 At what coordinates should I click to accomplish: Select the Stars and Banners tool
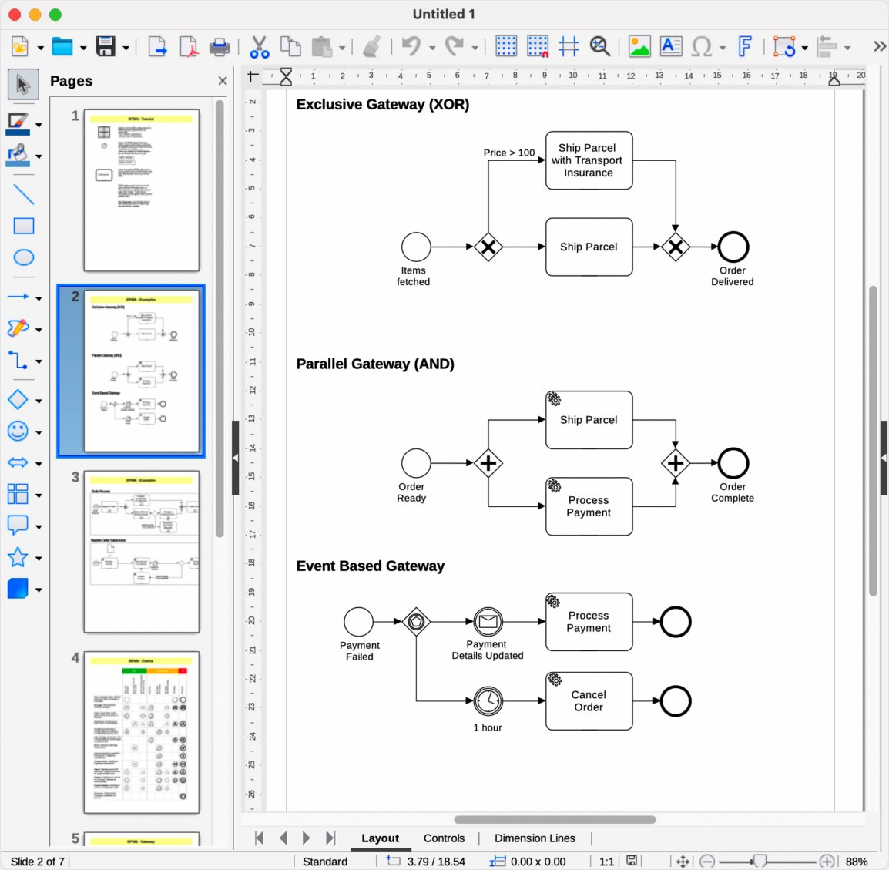tap(18, 557)
